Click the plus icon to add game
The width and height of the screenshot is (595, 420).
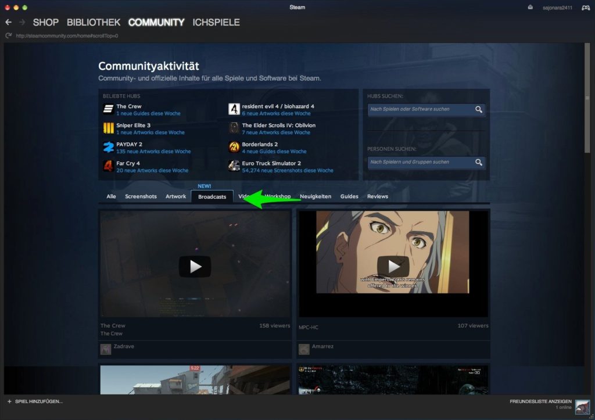pyautogui.click(x=9, y=401)
